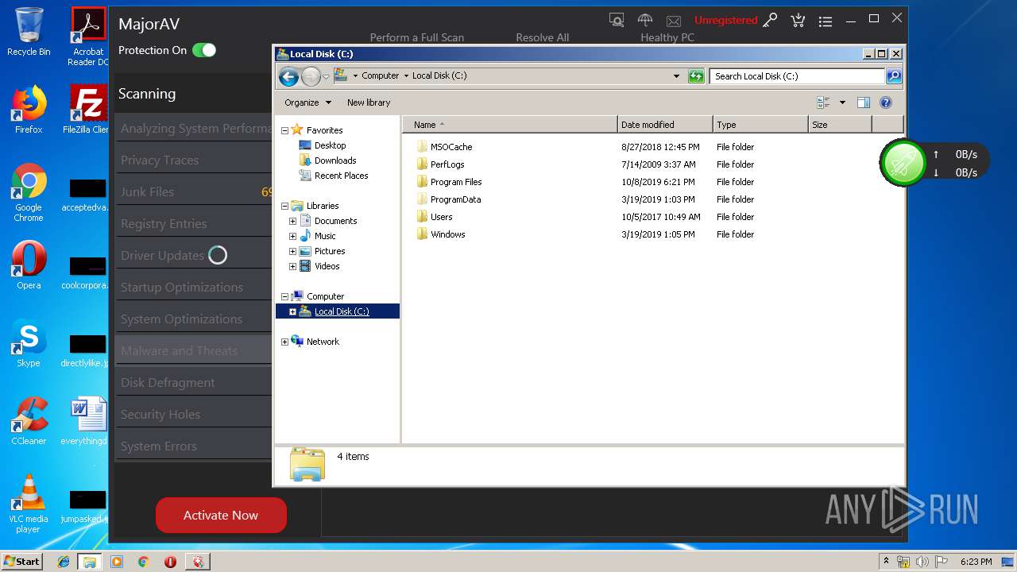Select VLC media player desktop shortcut

coord(29,504)
